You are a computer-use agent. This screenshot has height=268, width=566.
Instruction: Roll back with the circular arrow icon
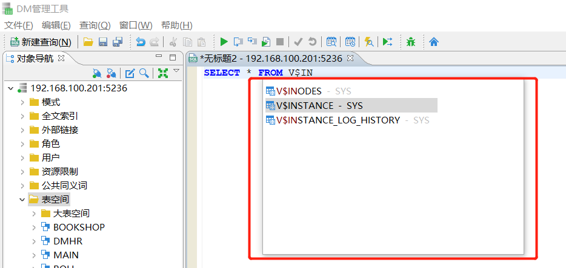point(312,42)
